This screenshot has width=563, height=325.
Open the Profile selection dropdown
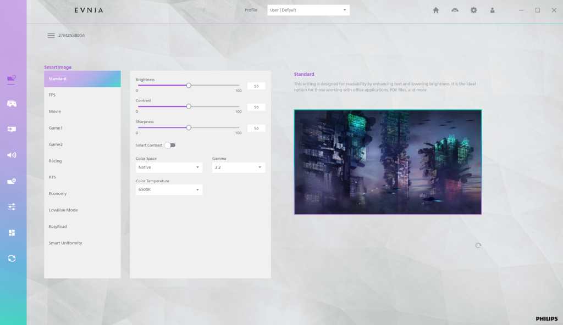click(x=308, y=10)
